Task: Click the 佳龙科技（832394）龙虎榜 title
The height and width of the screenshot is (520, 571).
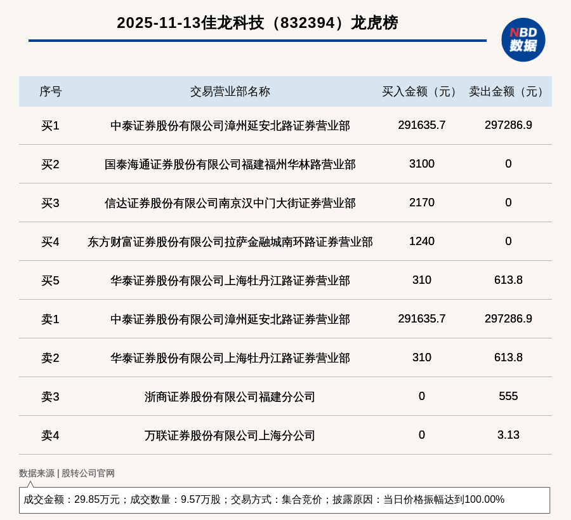Action: [257, 23]
